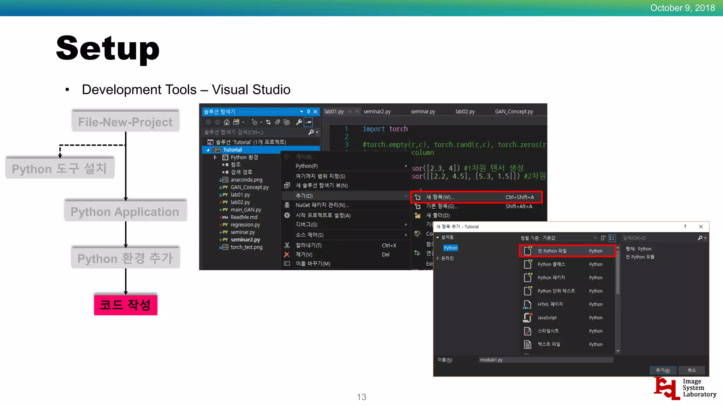
Task: Switch to the GAN_Concept.py editor tab
Action: [x=514, y=111]
